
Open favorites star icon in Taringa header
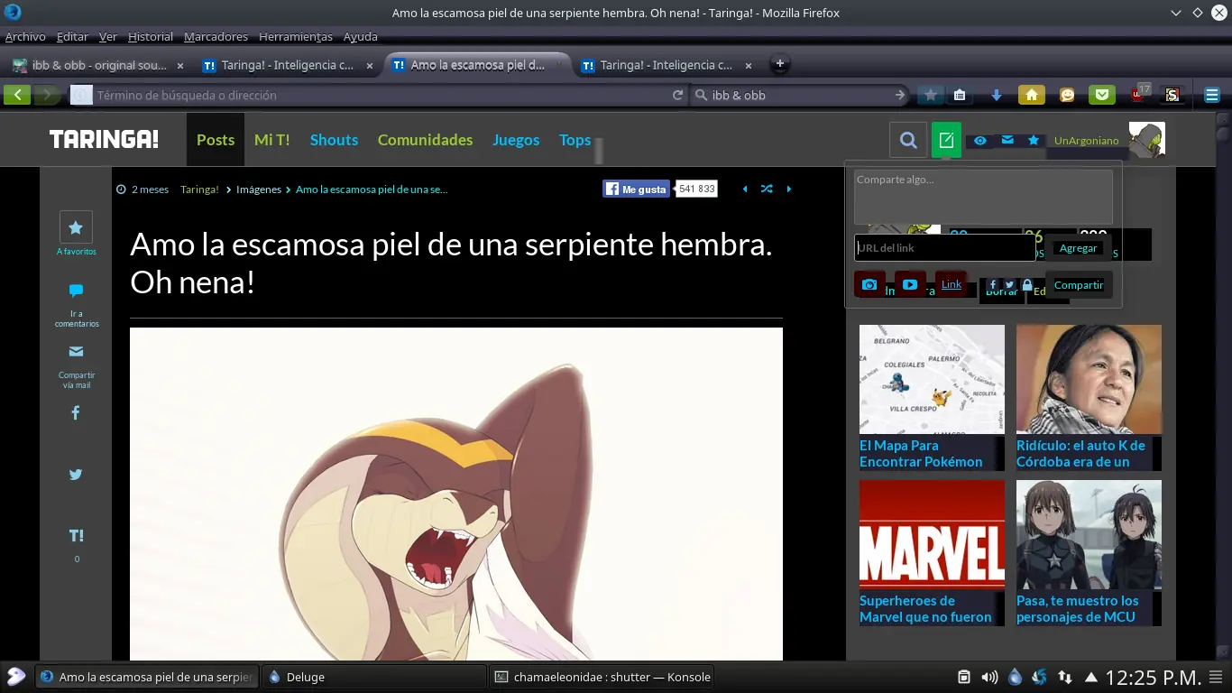tap(1034, 140)
